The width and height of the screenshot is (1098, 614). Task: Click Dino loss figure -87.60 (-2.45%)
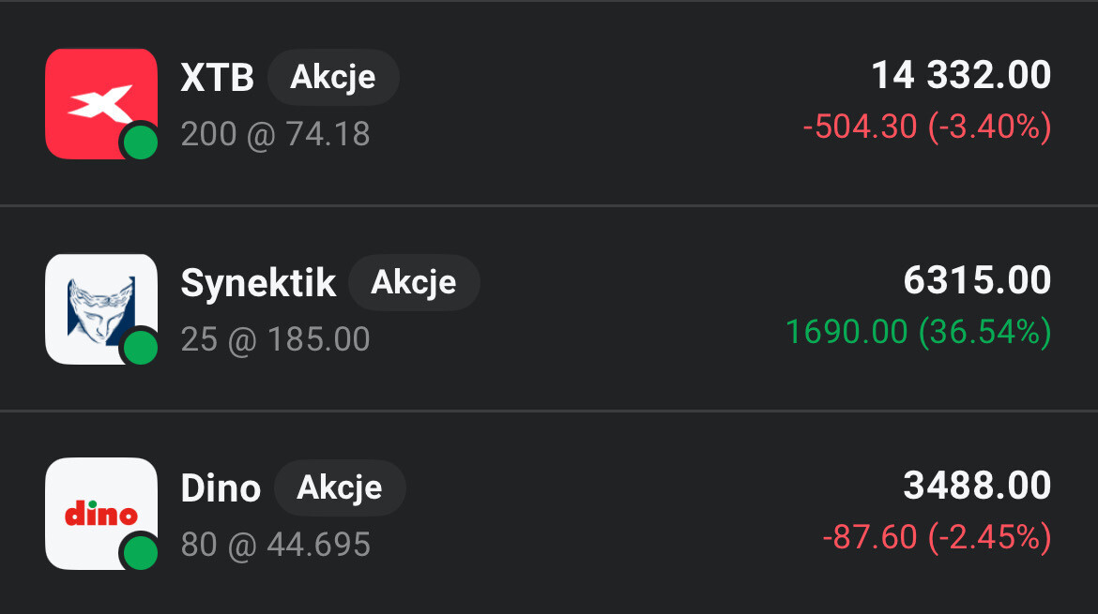click(936, 537)
